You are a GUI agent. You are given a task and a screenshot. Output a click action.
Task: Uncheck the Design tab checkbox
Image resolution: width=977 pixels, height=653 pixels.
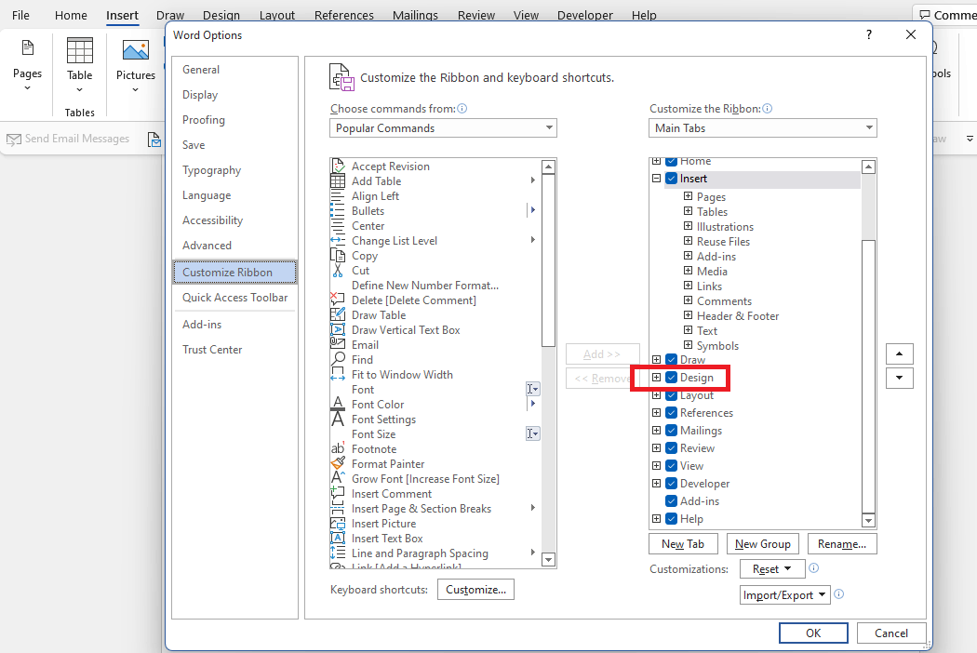click(671, 377)
